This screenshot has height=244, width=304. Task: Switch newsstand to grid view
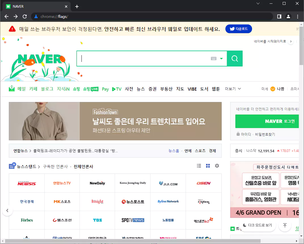tap(208, 166)
